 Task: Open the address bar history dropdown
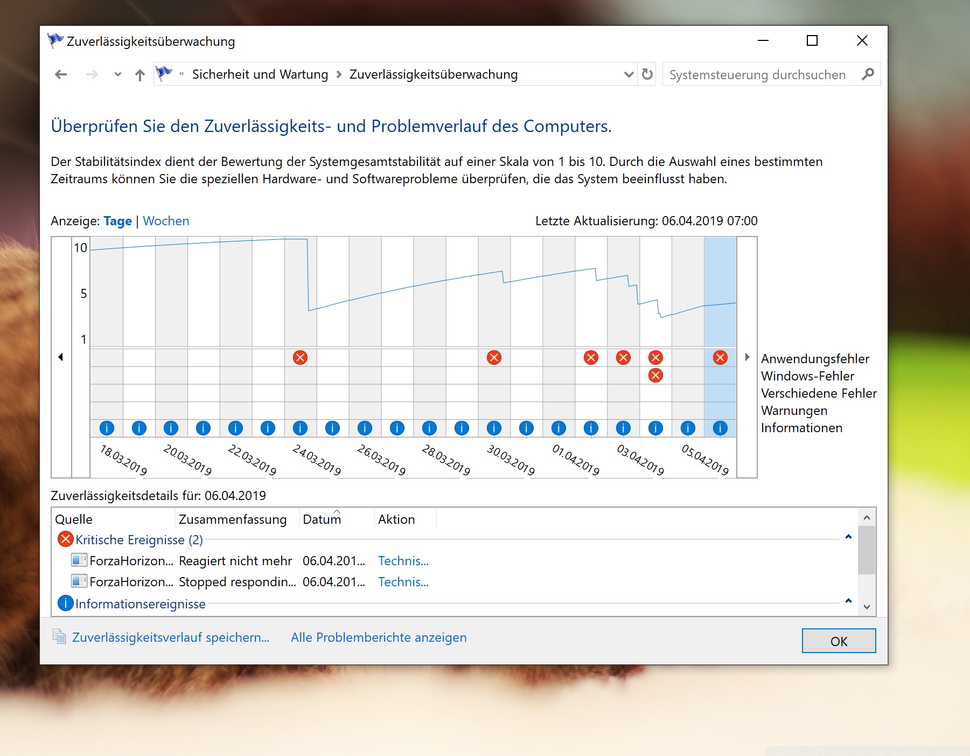pyautogui.click(x=629, y=74)
